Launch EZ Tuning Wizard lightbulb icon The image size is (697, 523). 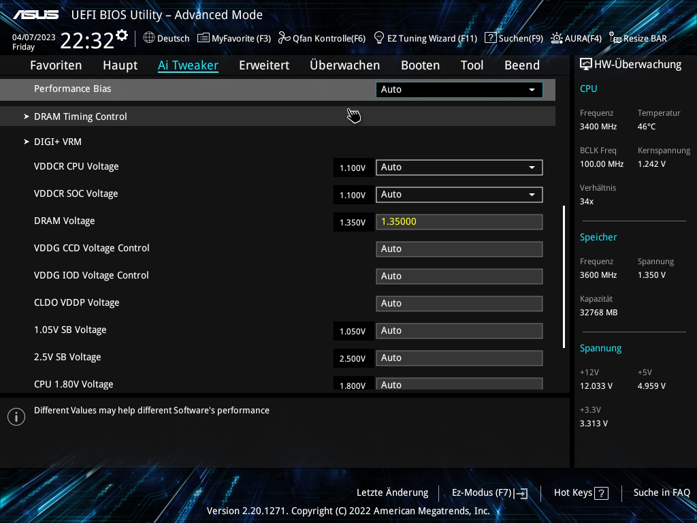(379, 38)
